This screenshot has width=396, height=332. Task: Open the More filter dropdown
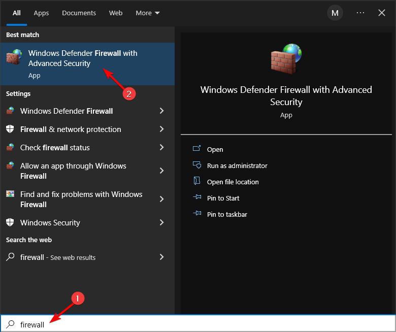pyautogui.click(x=148, y=13)
